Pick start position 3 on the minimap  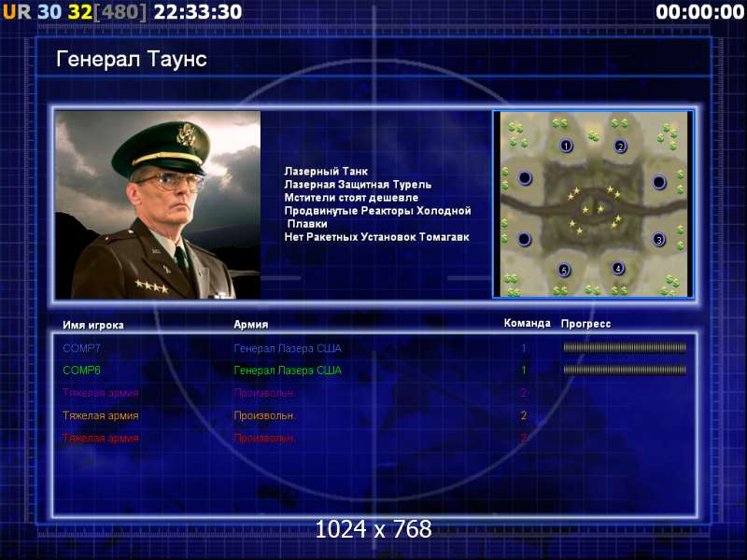click(x=659, y=239)
